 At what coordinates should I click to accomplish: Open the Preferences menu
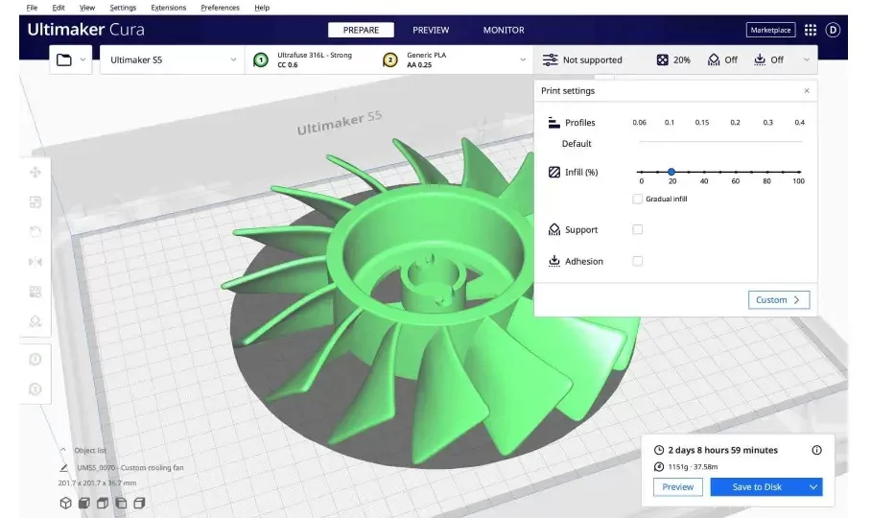tap(220, 8)
